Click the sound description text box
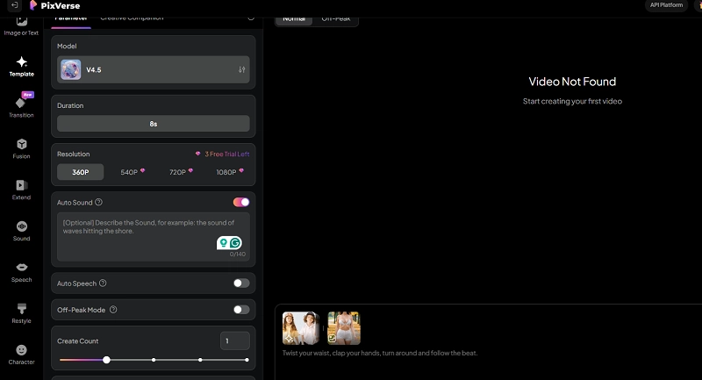702x380 pixels. [154, 237]
